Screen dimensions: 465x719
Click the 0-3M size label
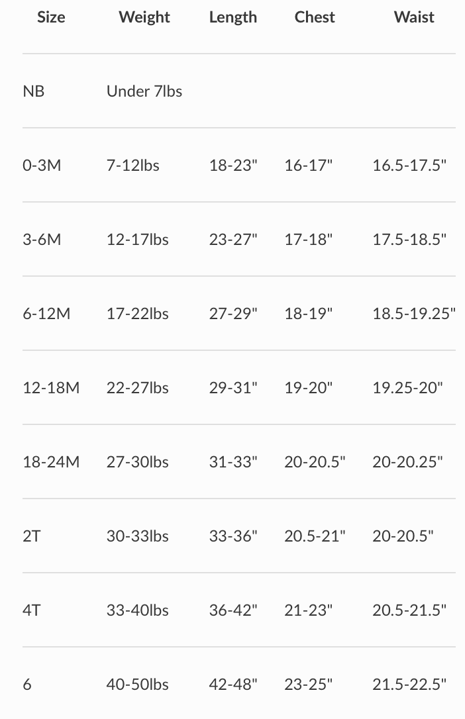[x=42, y=165]
